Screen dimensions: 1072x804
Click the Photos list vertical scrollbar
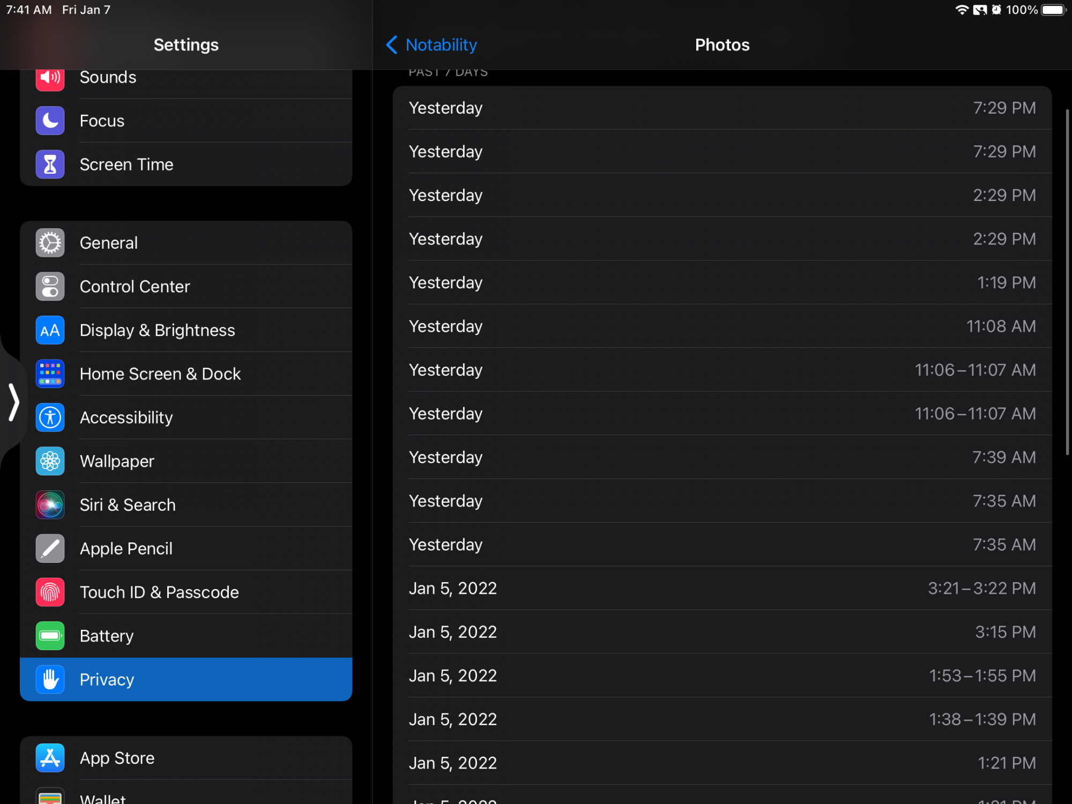point(1067,281)
